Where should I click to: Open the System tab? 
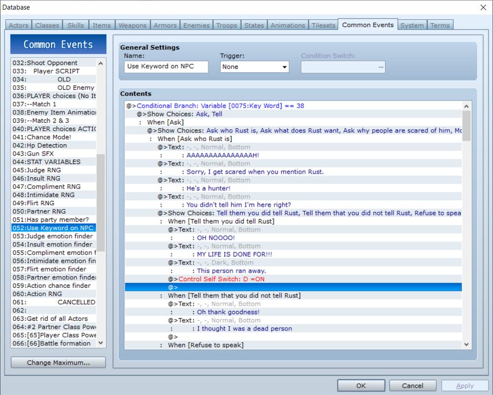point(412,25)
